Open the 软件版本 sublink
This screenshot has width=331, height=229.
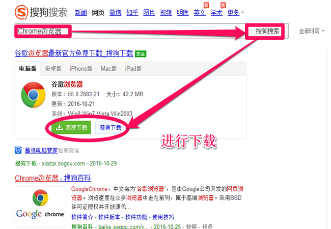[109, 217]
